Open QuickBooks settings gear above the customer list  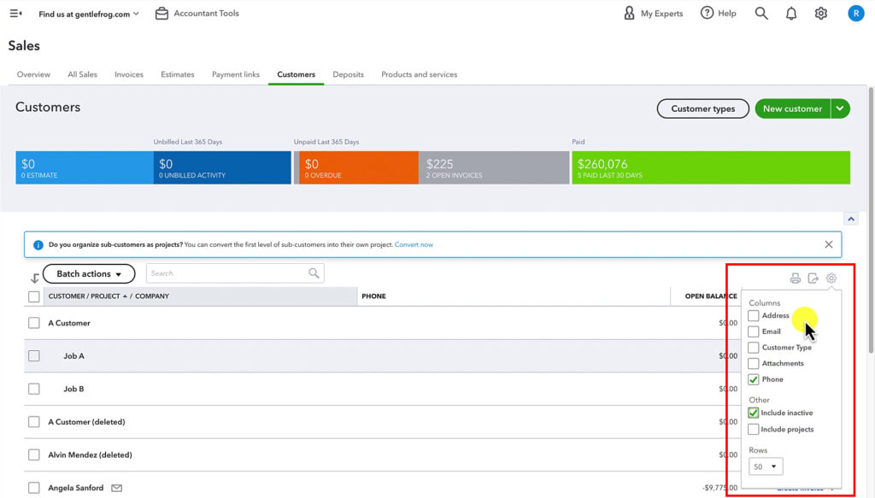point(830,278)
